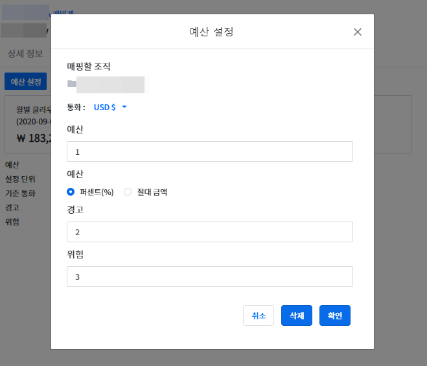The width and height of the screenshot is (427, 366).
Task: Expand the currency dropdown arrow
Action: (124, 107)
